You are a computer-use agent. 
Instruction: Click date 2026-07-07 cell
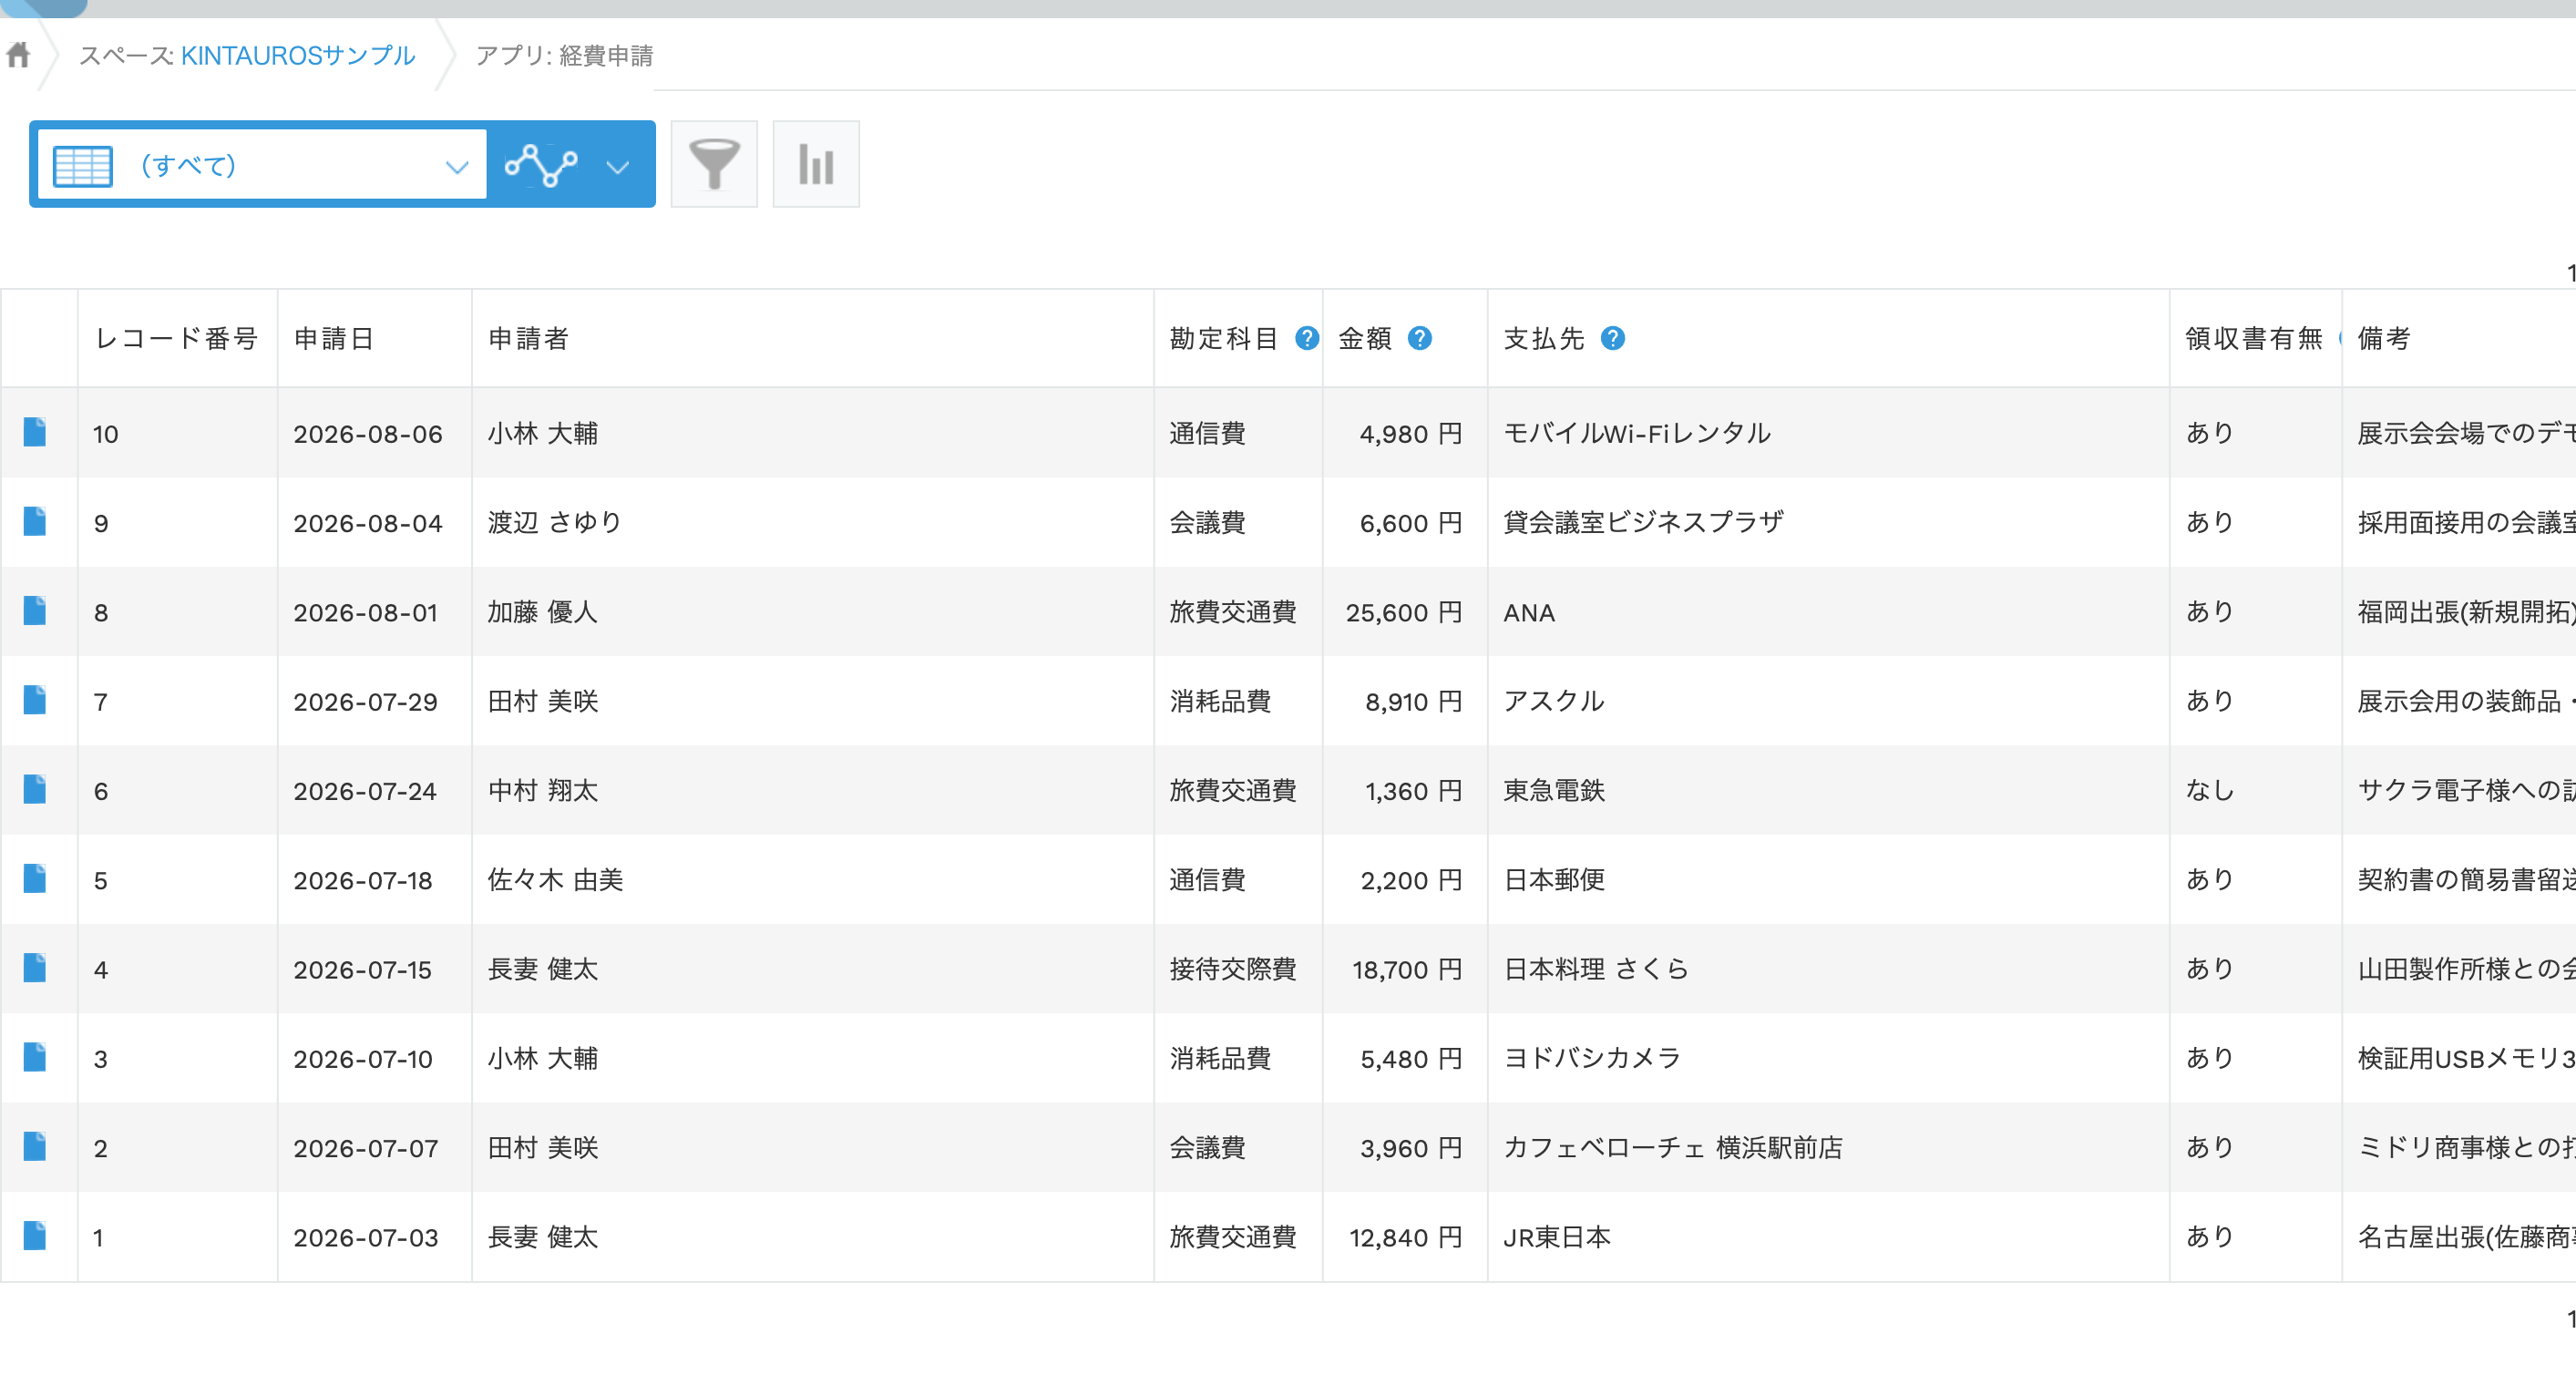point(366,1148)
